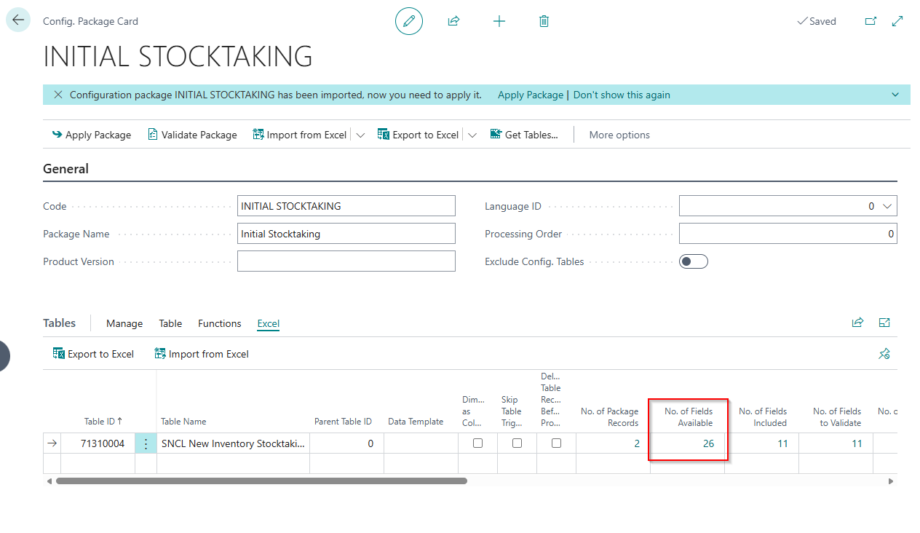Click the pin toolbar icon in Tables

coord(884,354)
